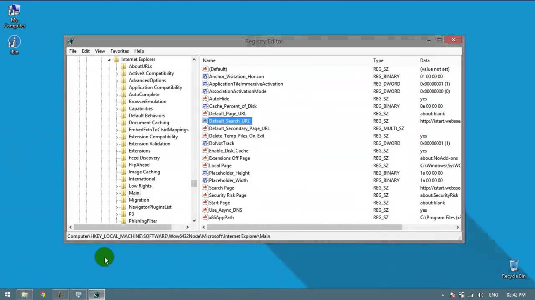Select the Default Behaviors folder icon
This screenshot has width=535, height=300.
[124, 115]
